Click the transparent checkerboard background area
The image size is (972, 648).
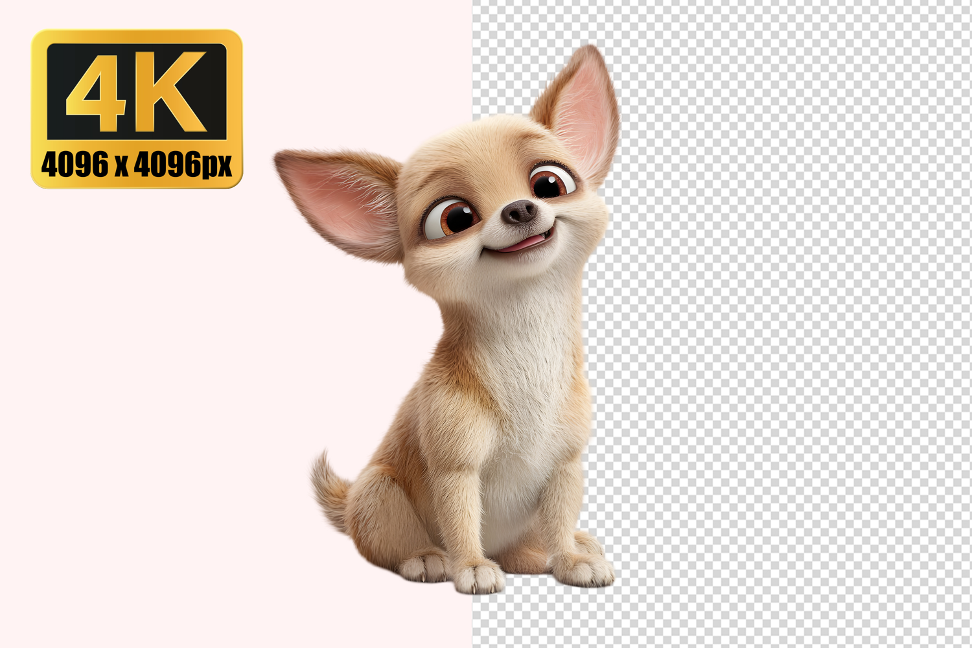click(778, 324)
